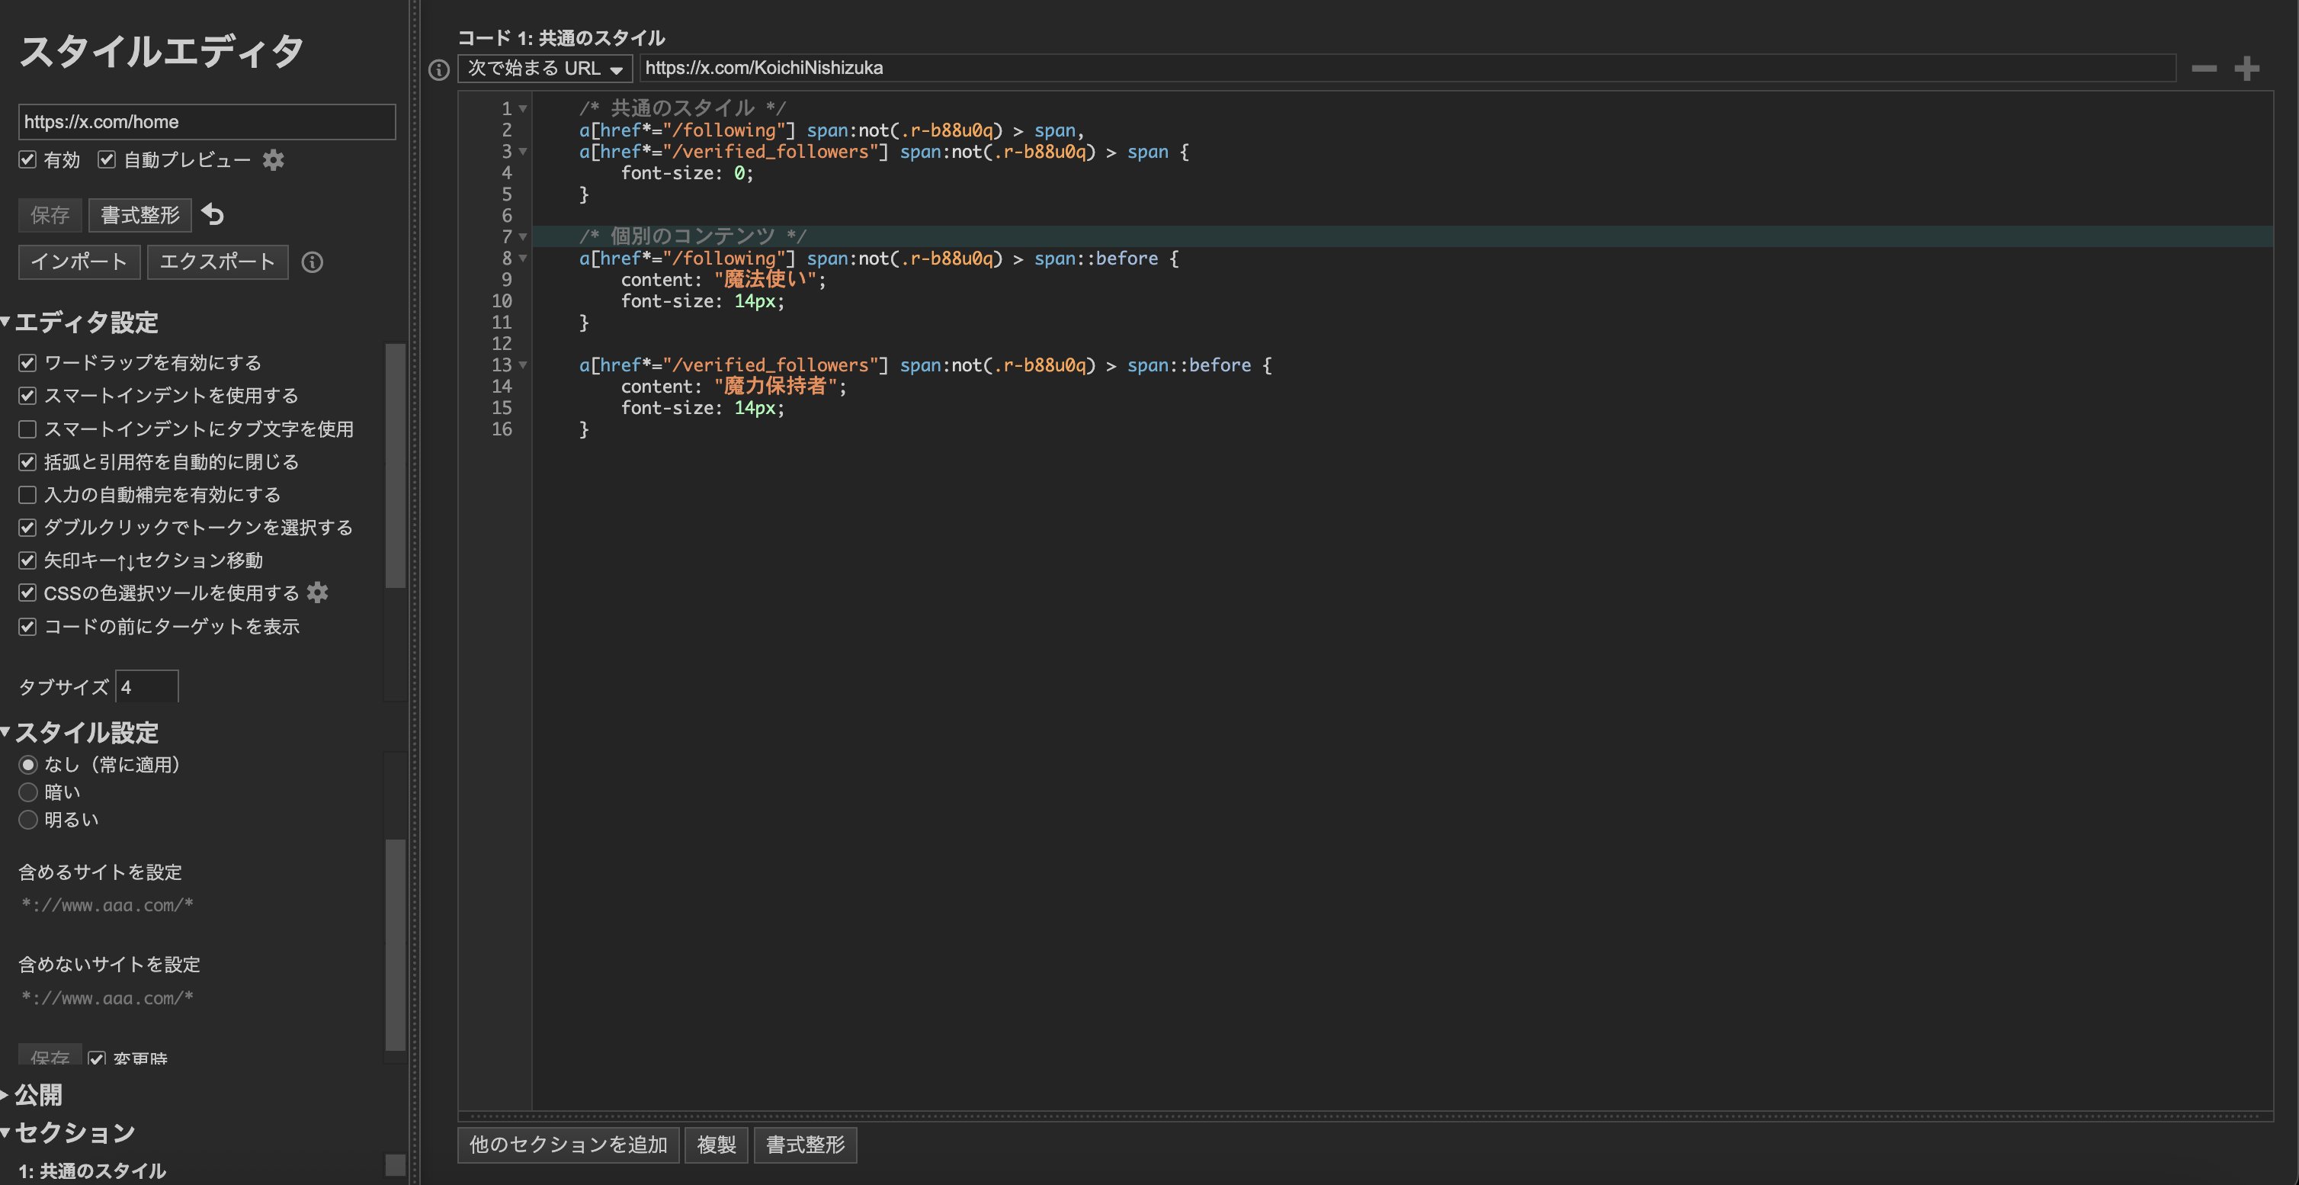Open auto preview settings gear icon
The height and width of the screenshot is (1185, 2299).
[x=273, y=160]
